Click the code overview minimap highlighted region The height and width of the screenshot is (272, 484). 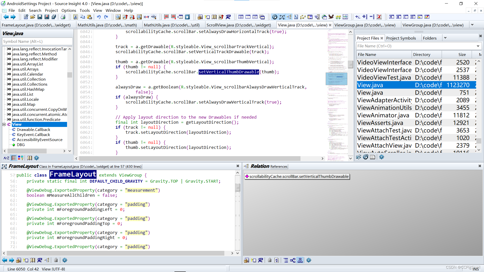pyautogui.click(x=337, y=79)
